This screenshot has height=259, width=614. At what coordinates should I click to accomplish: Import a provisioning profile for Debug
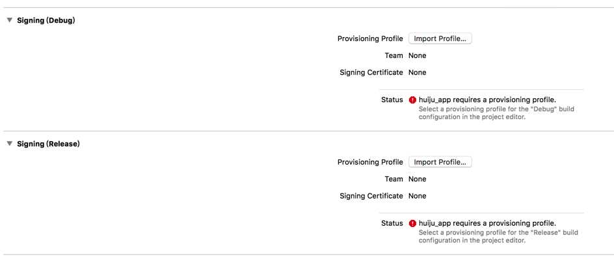[440, 39]
